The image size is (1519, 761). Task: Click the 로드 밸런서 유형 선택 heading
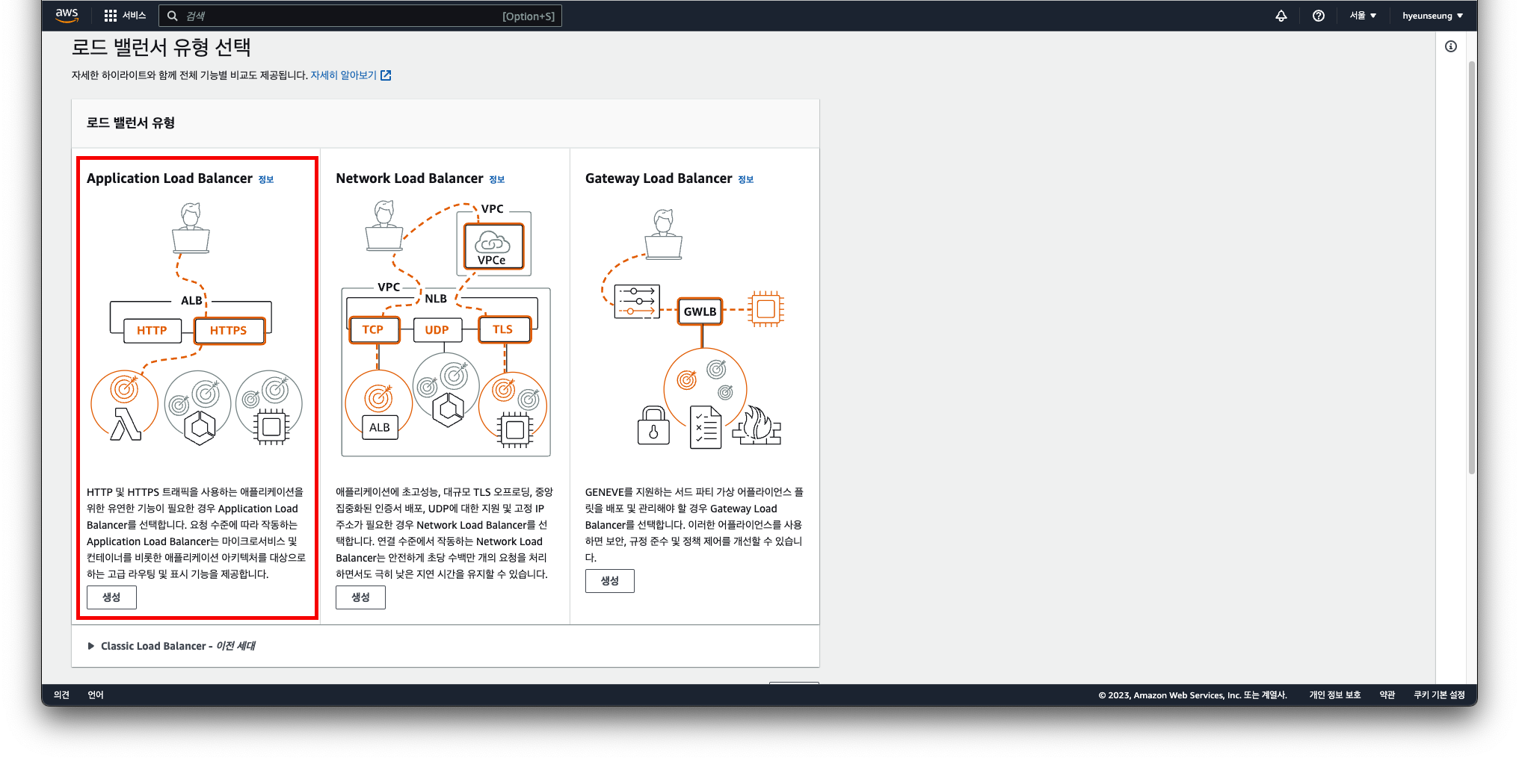pyautogui.click(x=161, y=48)
